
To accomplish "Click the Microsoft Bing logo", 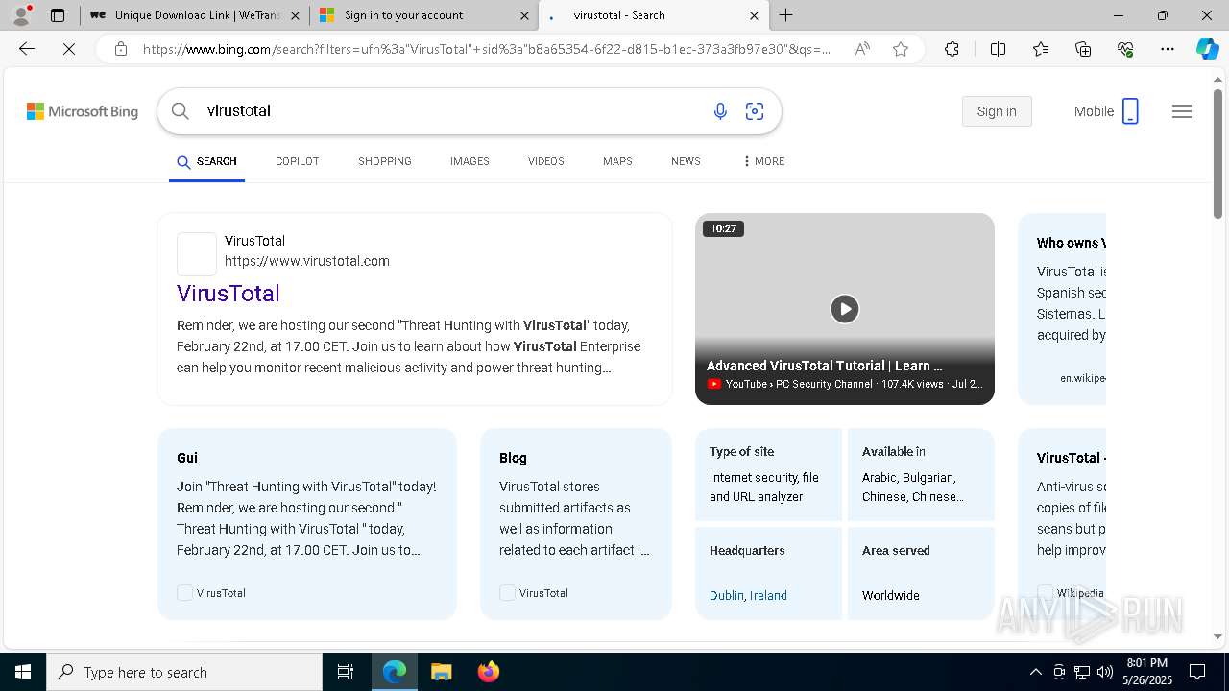I will pos(83,111).
